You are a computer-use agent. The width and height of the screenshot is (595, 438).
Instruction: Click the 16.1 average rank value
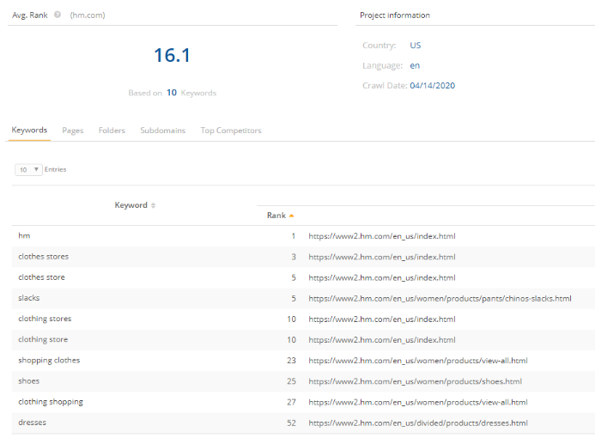pos(172,56)
